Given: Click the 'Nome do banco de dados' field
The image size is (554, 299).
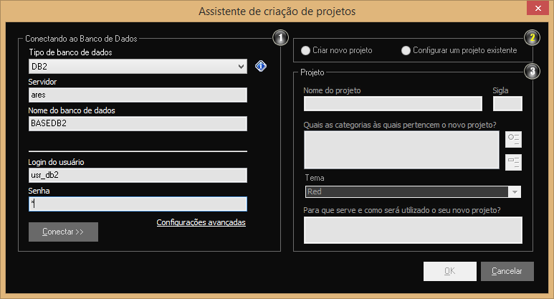Looking at the screenshot, I should [x=138, y=124].
